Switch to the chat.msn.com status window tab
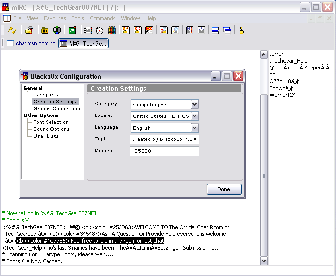Screen dimensions: 336x276 pyautogui.click(x=31, y=43)
